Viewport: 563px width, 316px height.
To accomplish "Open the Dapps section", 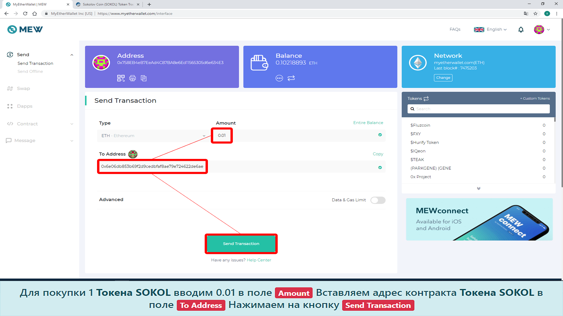I will (x=25, y=106).
